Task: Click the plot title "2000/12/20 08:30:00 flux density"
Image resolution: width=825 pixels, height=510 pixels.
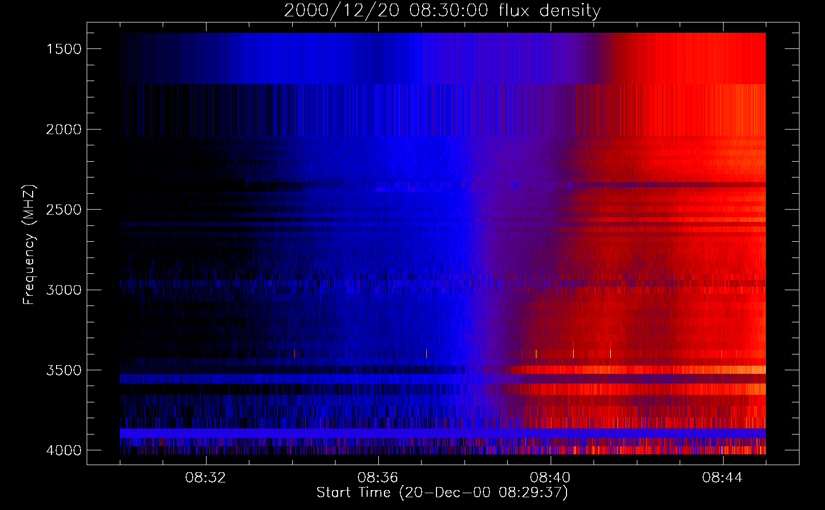Action: coord(442,11)
